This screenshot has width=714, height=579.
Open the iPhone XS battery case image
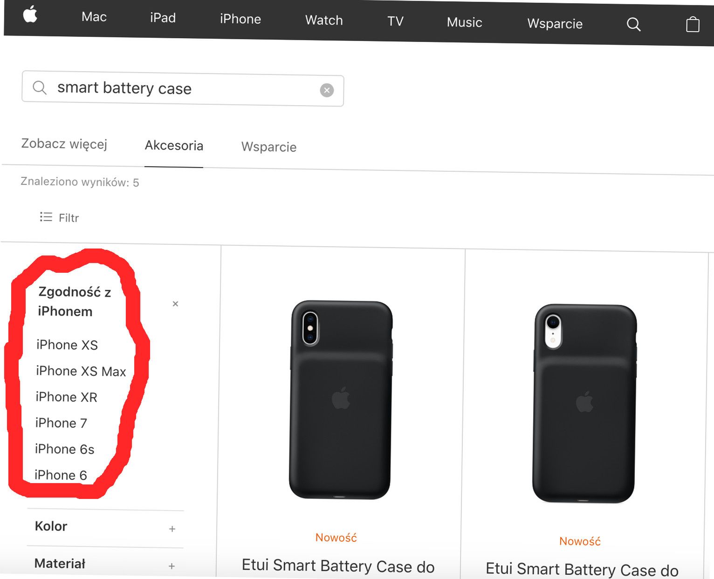[341, 399]
